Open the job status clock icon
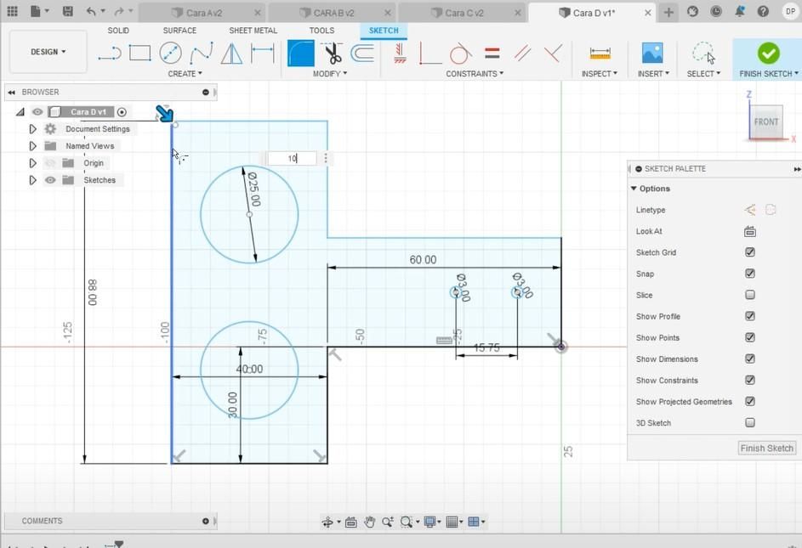 pyautogui.click(x=716, y=11)
